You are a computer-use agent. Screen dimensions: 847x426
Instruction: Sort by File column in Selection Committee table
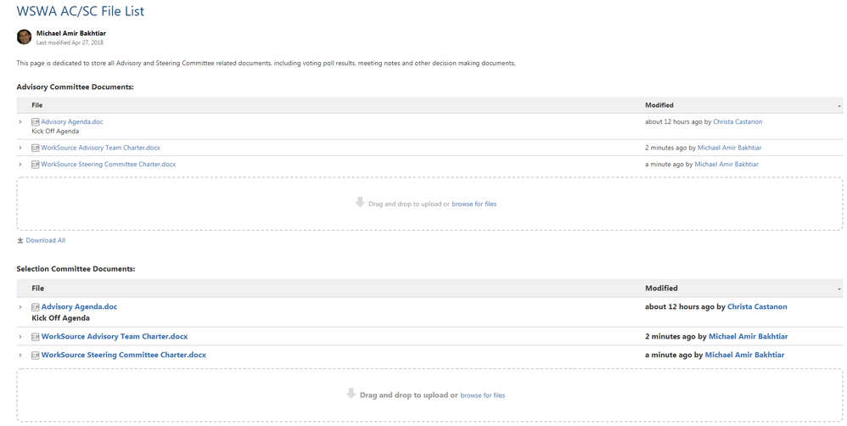[38, 289]
